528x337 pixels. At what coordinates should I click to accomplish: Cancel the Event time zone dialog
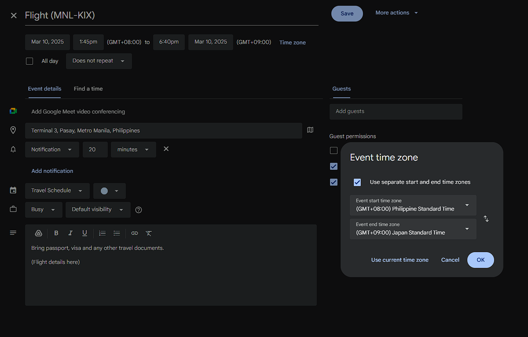[x=450, y=260]
